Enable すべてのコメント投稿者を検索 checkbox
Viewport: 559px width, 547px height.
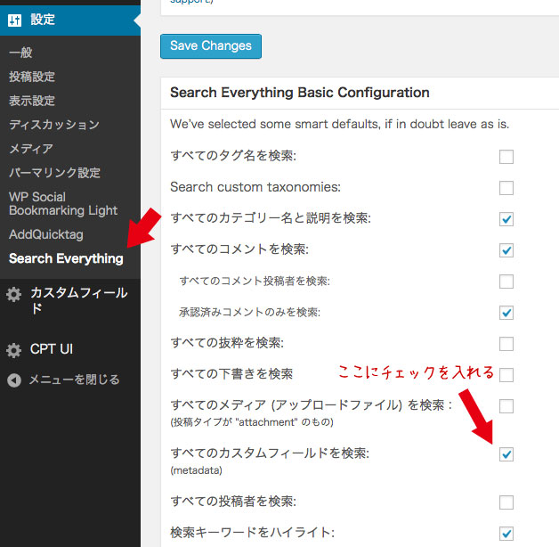pos(506,282)
